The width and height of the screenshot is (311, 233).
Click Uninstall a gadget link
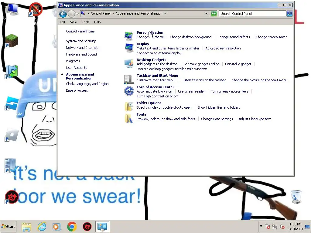238,64
